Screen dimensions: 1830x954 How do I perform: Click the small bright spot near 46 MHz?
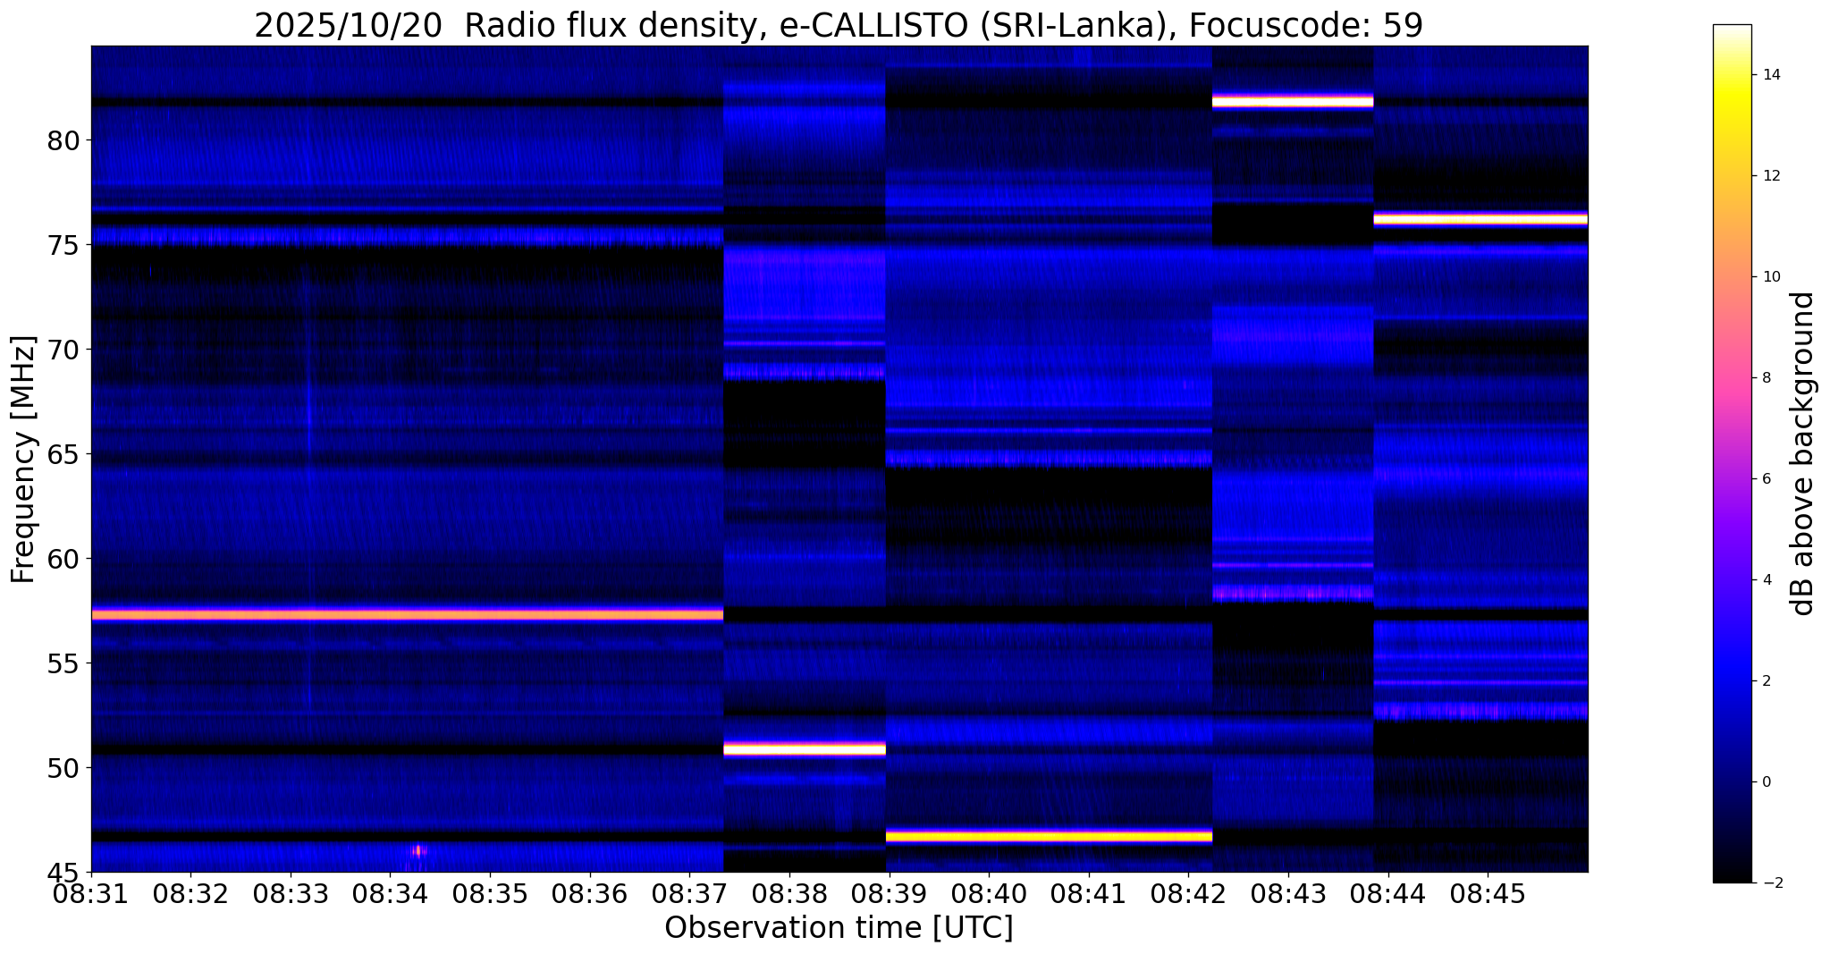[417, 850]
